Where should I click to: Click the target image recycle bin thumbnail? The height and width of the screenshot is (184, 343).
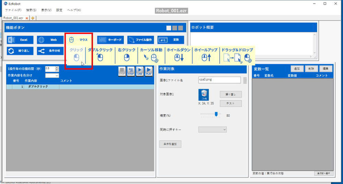pos(204,95)
